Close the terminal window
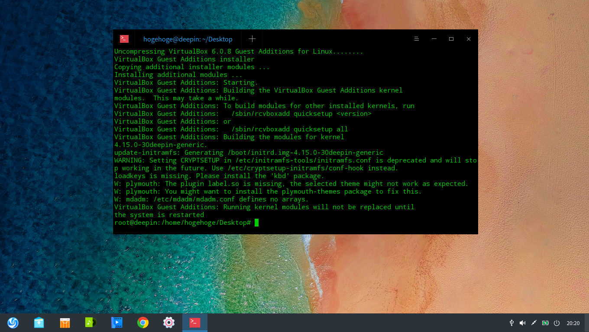589x332 pixels. click(x=469, y=39)
